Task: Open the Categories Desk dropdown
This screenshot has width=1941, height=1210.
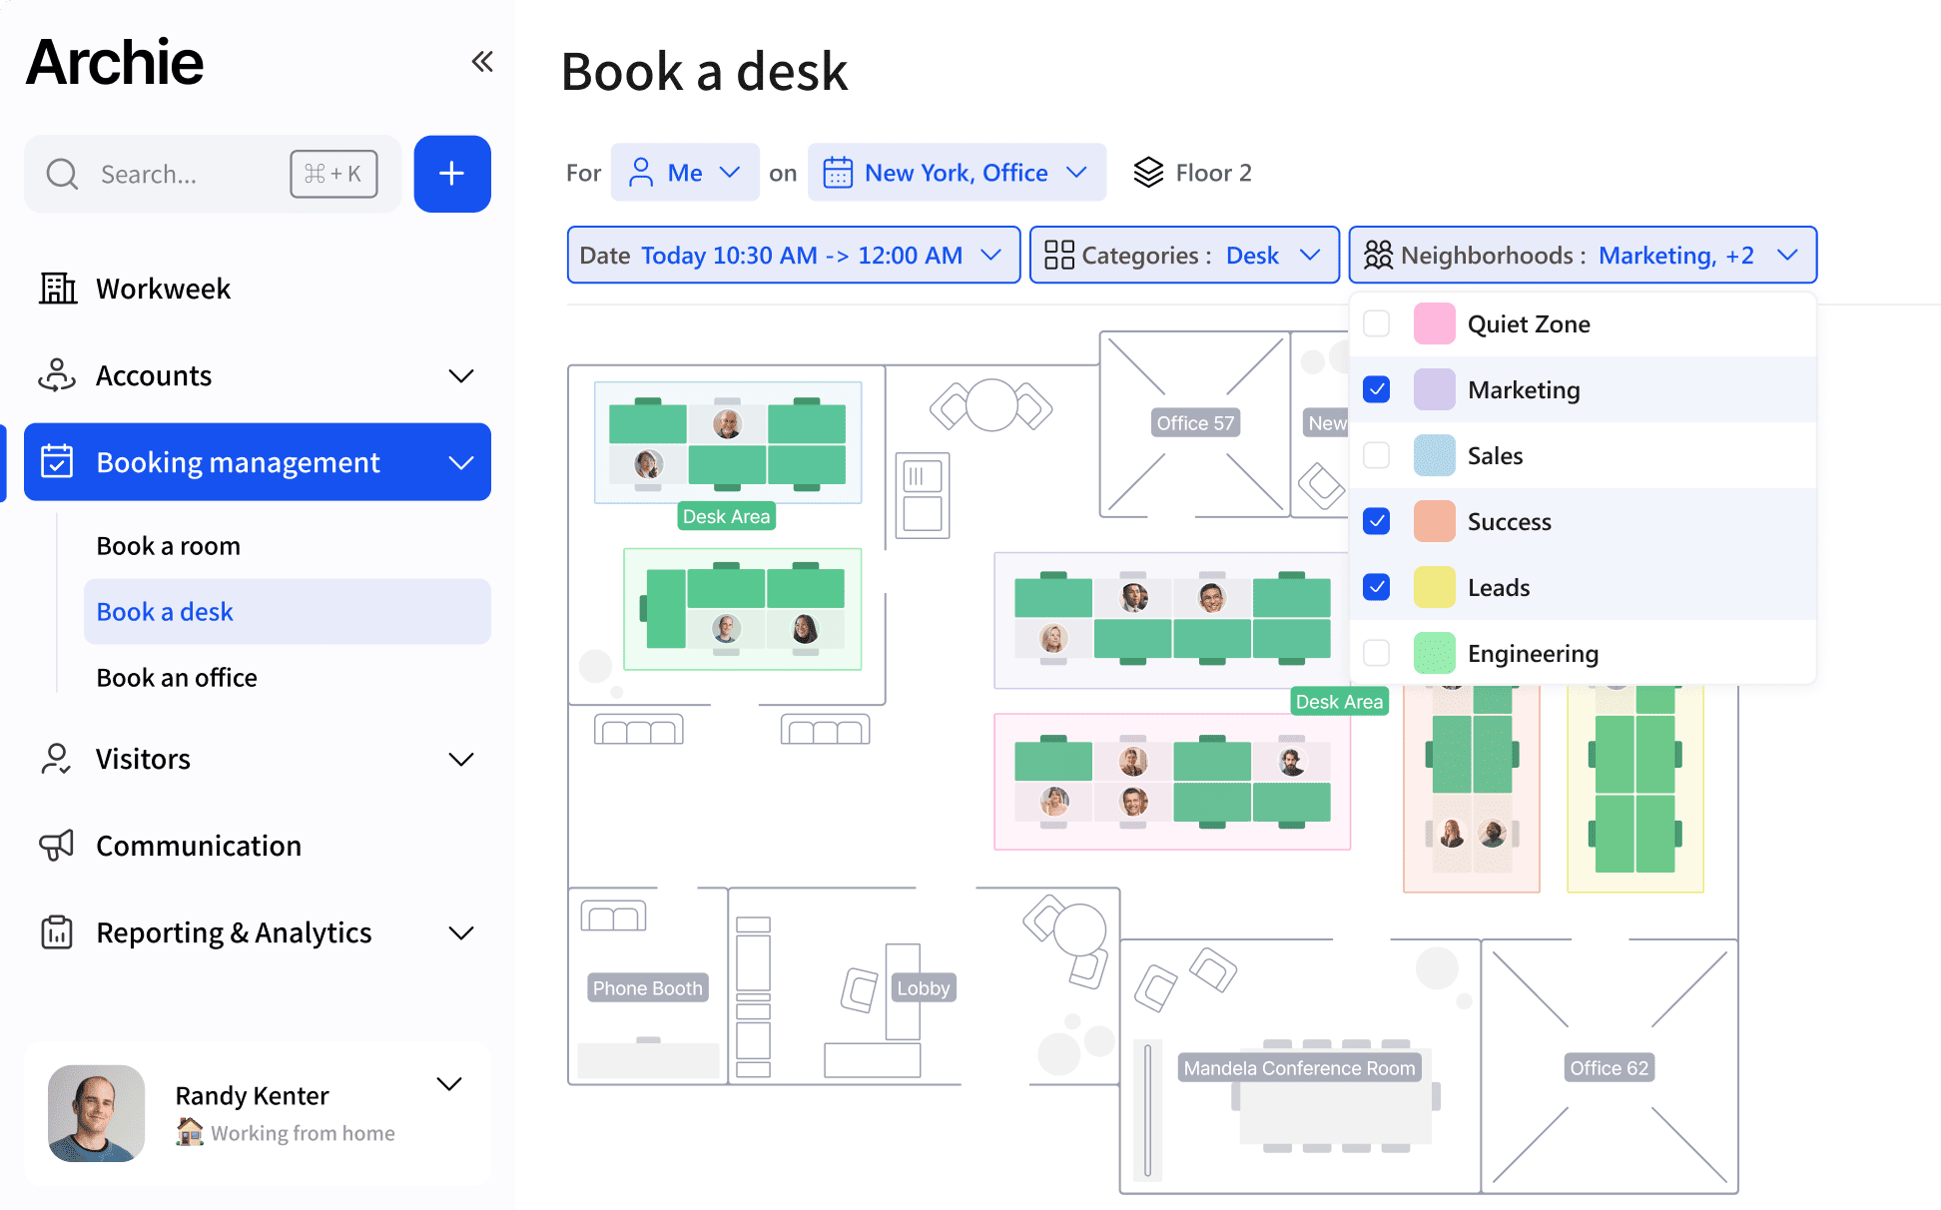Action: pyautogui.click(x=1184, y=256)
